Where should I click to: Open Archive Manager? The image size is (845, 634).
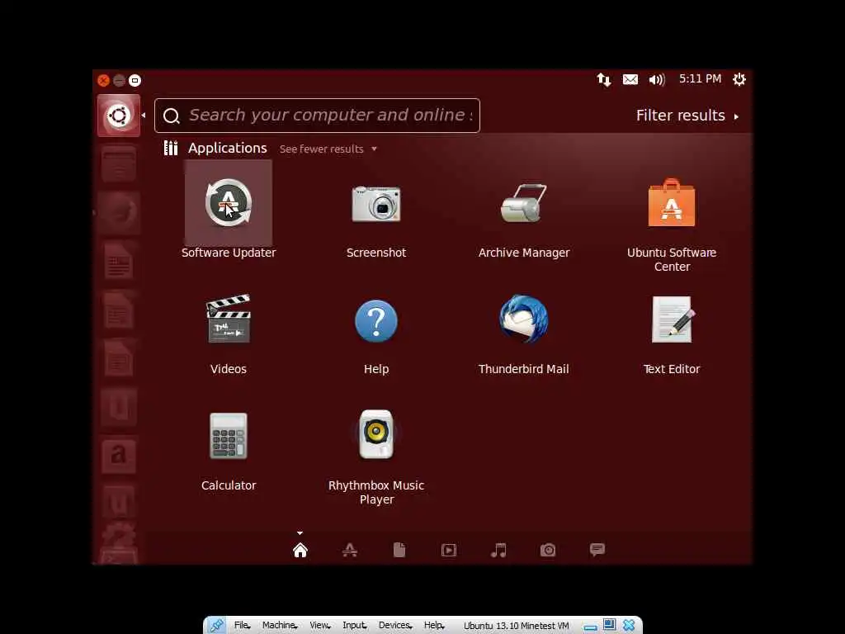(524, 203)
